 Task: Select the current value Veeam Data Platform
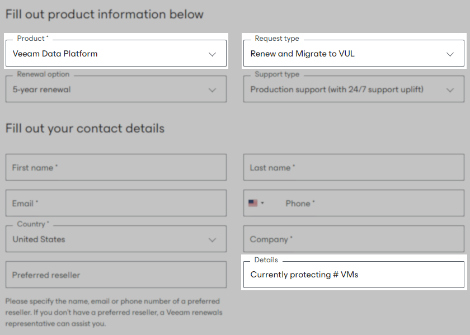click(x=56, y=53)
